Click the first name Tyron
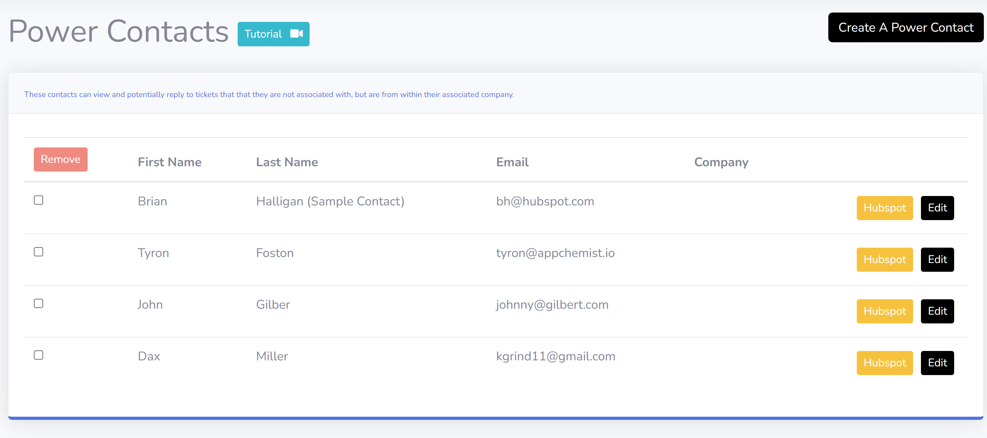 pyautogui.click(x=153, y=253)
